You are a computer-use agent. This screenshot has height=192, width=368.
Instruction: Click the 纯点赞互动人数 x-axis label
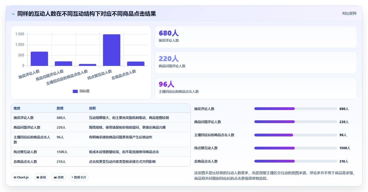pos(100,74)
